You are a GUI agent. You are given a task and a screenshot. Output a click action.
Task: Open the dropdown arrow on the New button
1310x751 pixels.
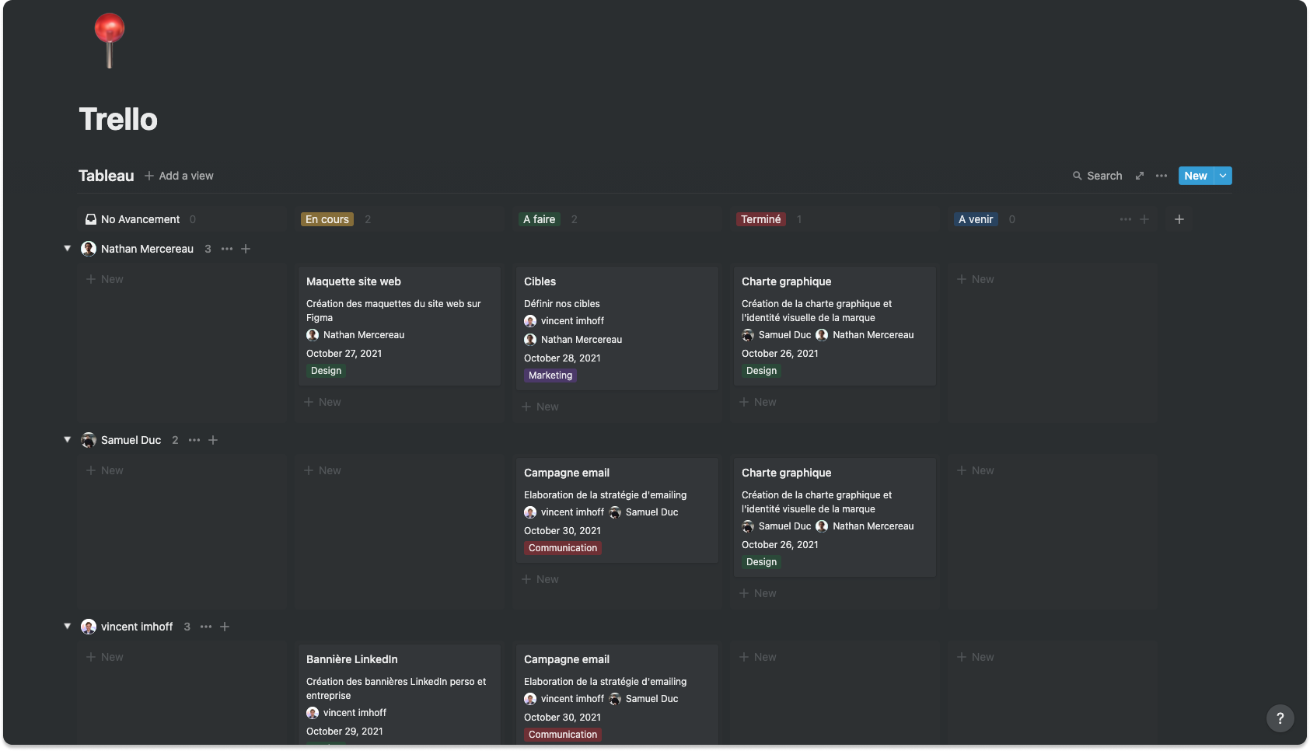coord(1221,176)
